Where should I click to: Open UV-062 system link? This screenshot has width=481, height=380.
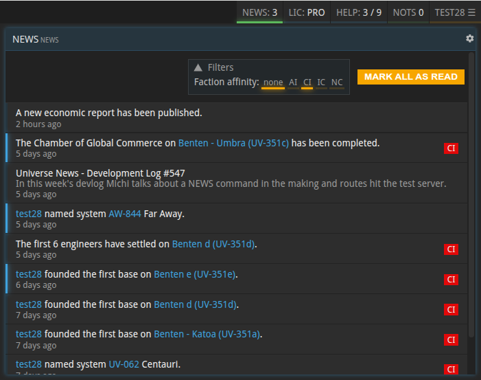pyautogui.click(x=124, y=364)
